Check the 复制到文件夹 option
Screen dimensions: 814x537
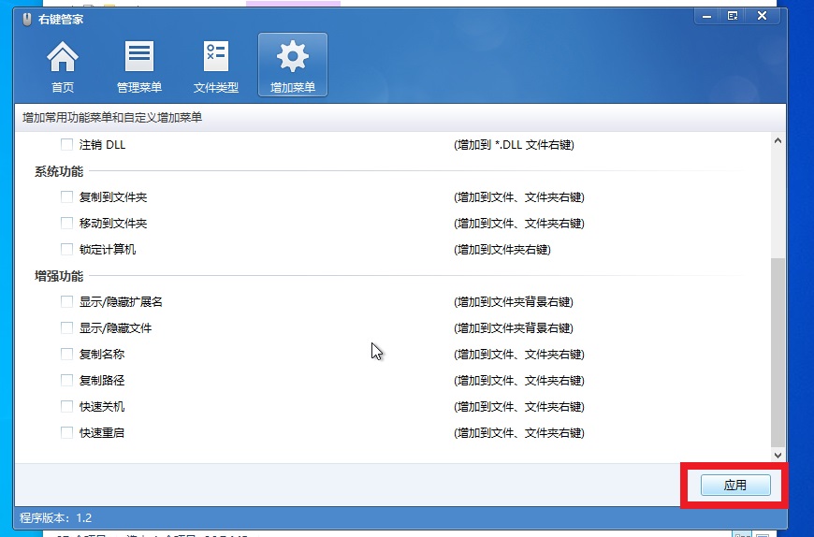[x=66, y=197]
